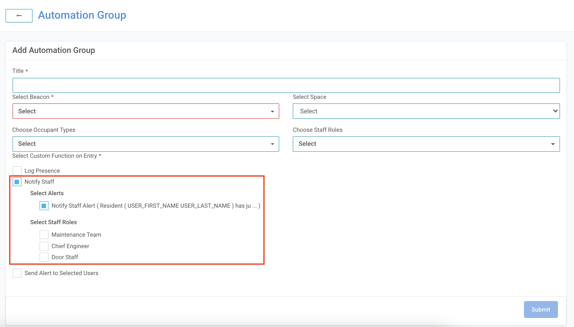
Task: Enable the Log Presence checkbox
Action: click(x=17, y=171)
